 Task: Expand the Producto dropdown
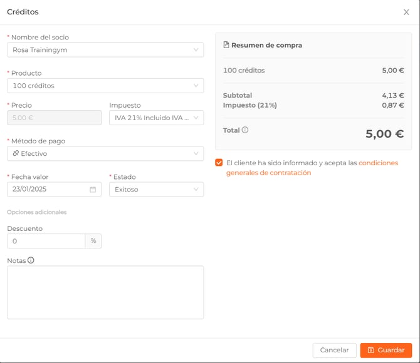pos(105,85)
